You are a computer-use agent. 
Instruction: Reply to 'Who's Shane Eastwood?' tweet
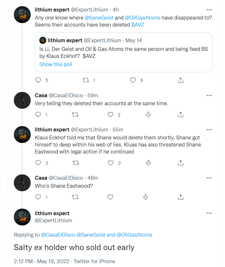(x=38, y=197)
